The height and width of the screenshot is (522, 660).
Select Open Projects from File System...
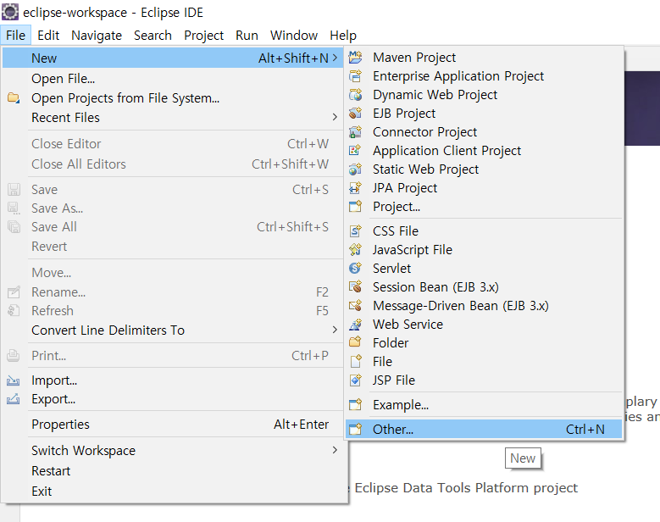point(173,98)
